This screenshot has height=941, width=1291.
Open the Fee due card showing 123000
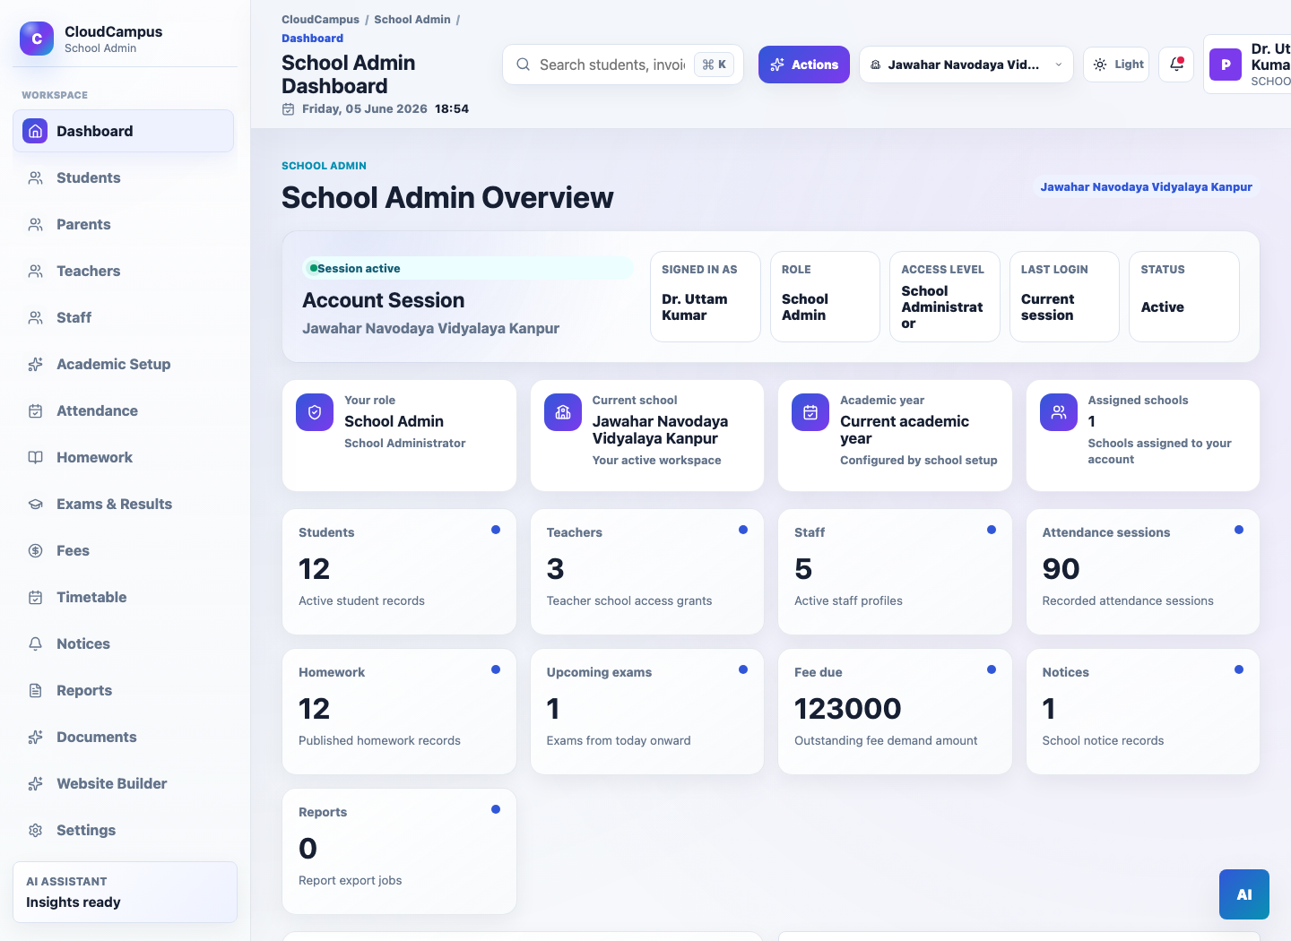pos(895,712)
